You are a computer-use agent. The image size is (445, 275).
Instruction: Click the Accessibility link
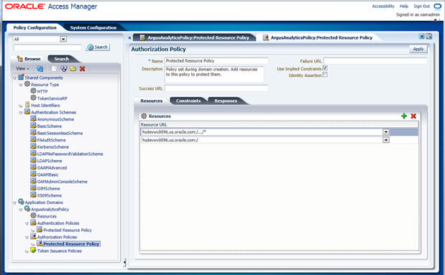pyautogui.click(x=383, y=6)
